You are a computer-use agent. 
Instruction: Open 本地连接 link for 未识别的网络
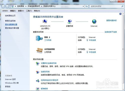point(92,52)
